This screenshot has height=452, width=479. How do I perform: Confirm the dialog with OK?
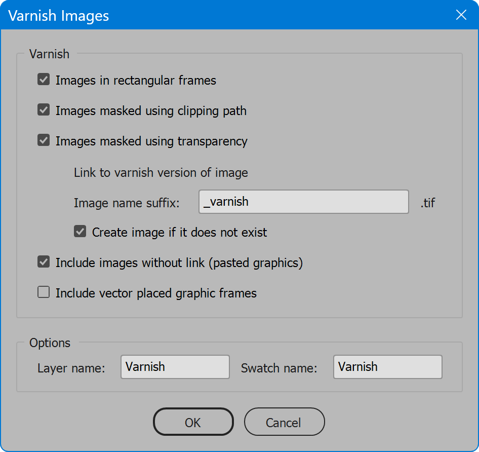coord(193,422)
